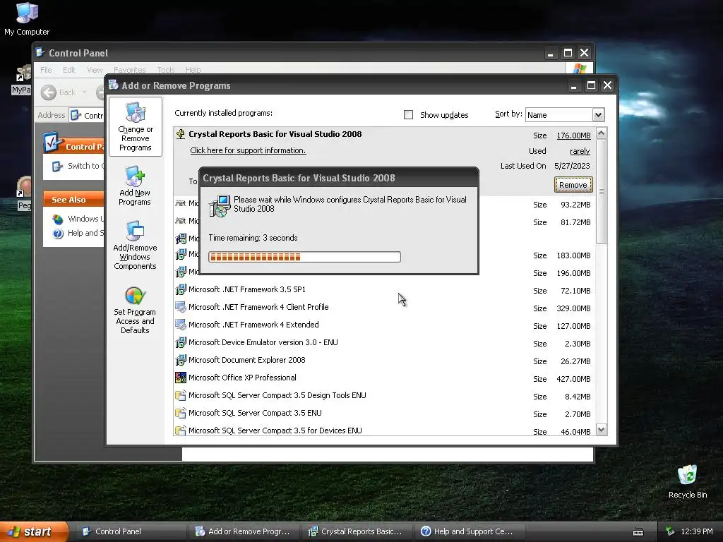Click the Start button
723x542 pixels.
(34, 531)
